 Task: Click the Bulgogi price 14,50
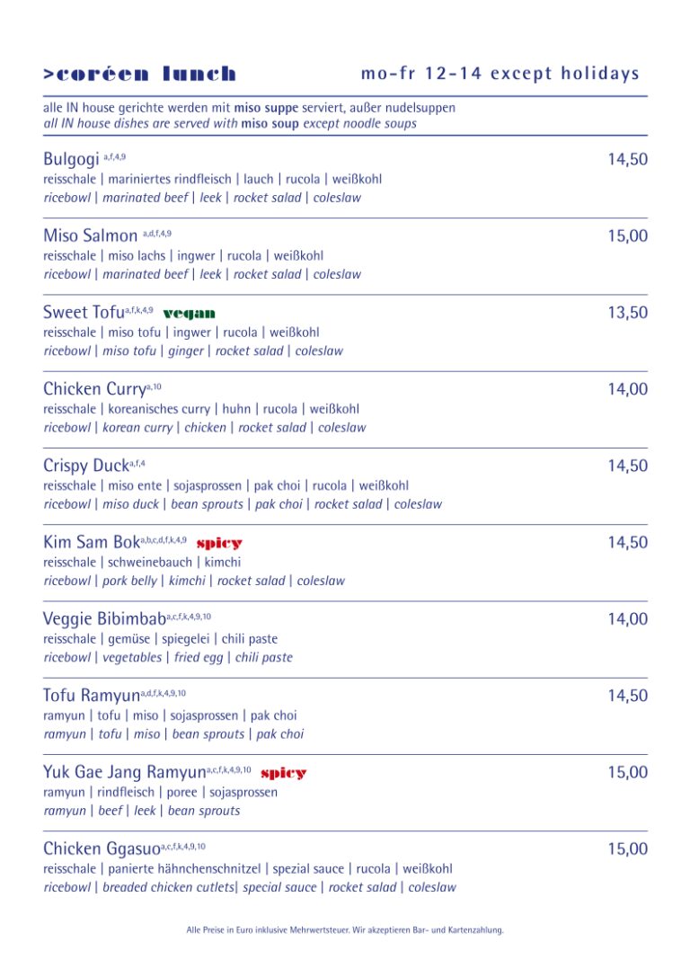pos(628,159)
